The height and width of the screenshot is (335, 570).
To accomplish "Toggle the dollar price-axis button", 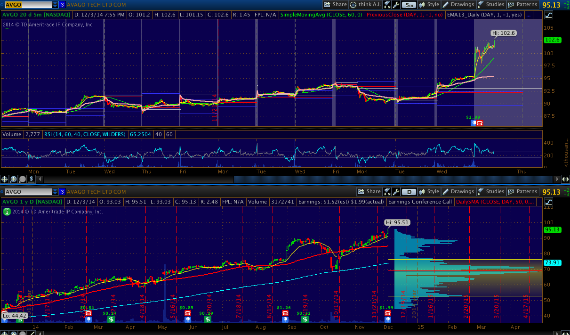I will coord(31,179).
